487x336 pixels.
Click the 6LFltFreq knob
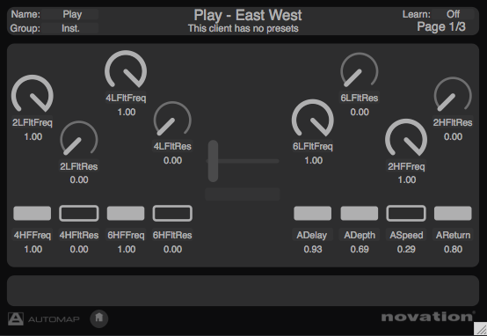tap(313, 118)
